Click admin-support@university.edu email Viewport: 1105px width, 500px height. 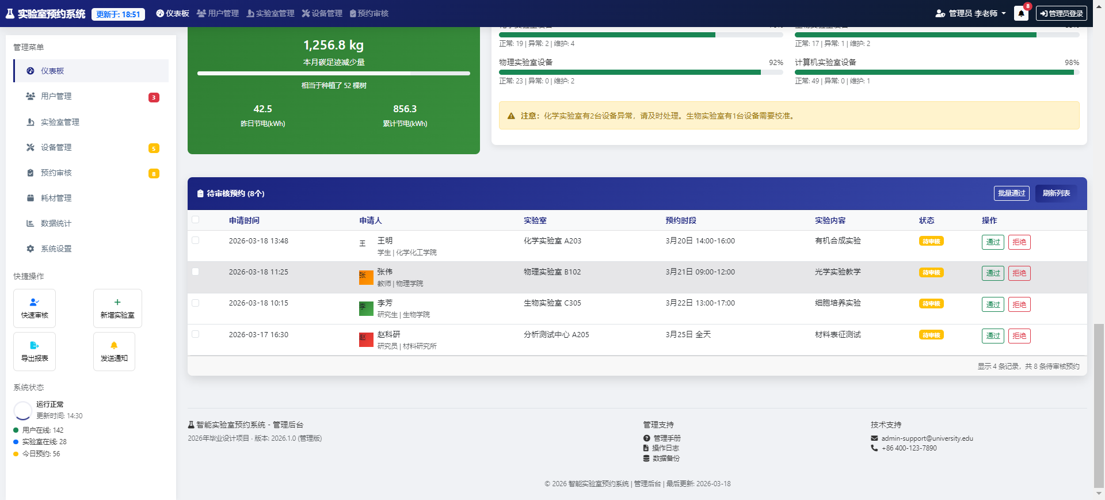(x=927, y=438)
